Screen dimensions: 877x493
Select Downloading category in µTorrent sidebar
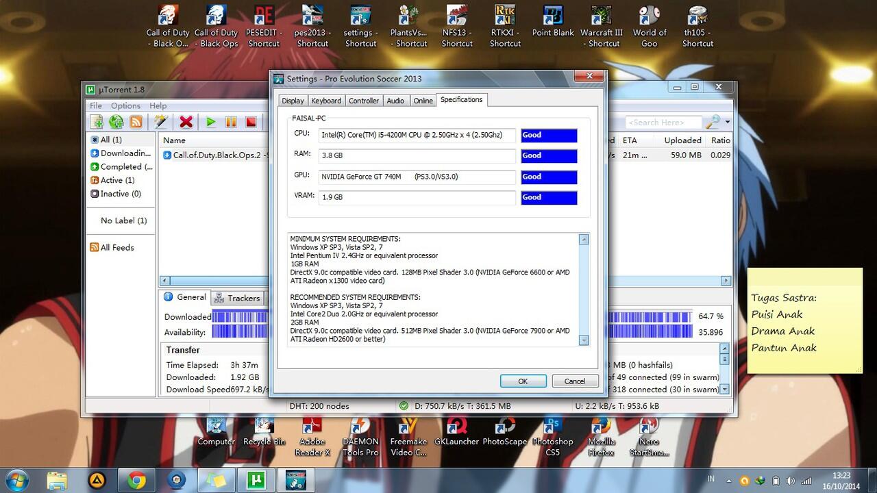tap(121, 153)
